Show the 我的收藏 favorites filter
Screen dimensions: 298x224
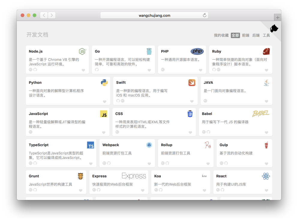pos(221,35)
